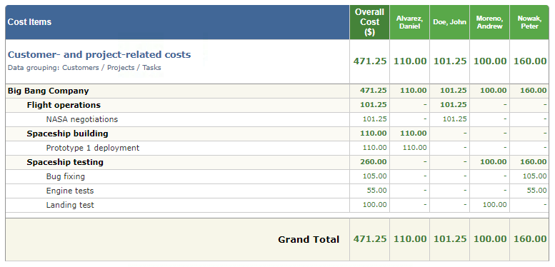Image resolution: width=555 pixels, height=267 pixels.
Task: Click the Grand Total label
Action: click(x=309, y=239)
